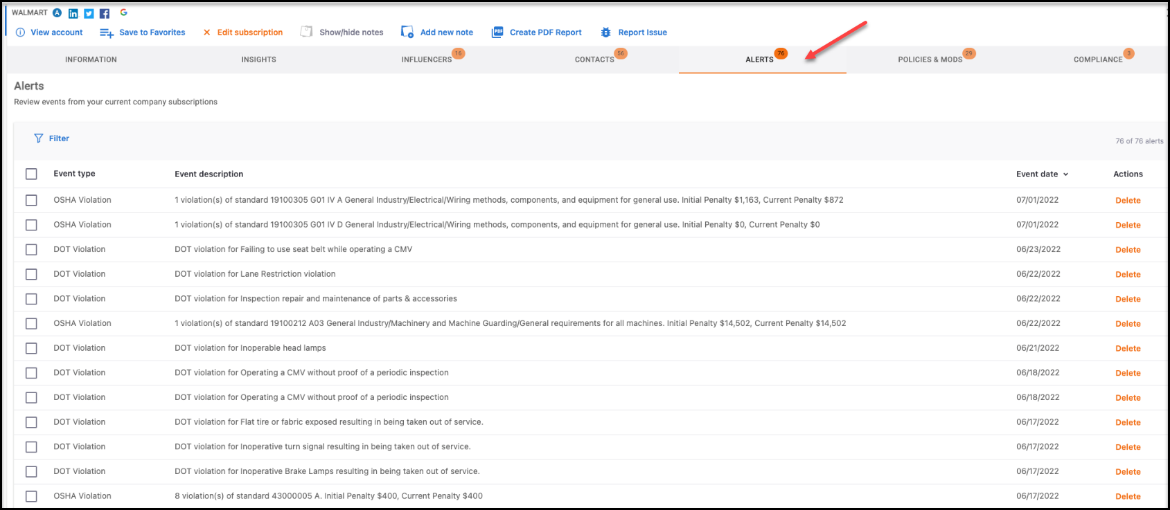Click the Save to Favorites list-plus icon

tap(107, 33)
